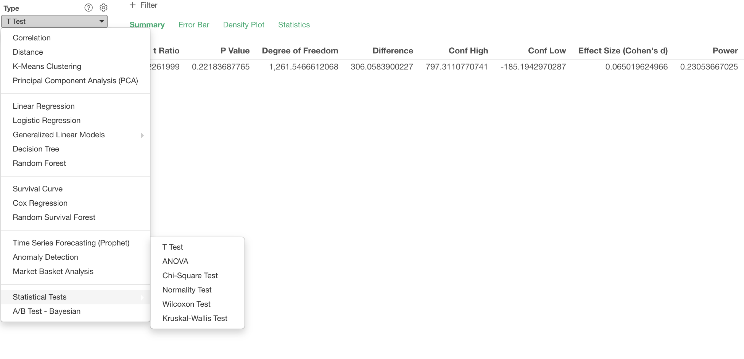Viewport: 744px width, 359px height.
Task: Select Correlation from the analytics menu
Action: pos(76,38)
